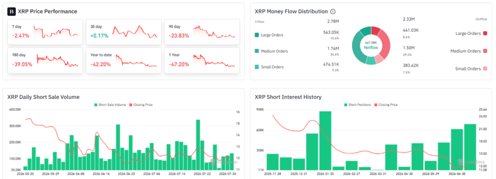Click the 1 Year sparkline chart

(x=214, y=60)
